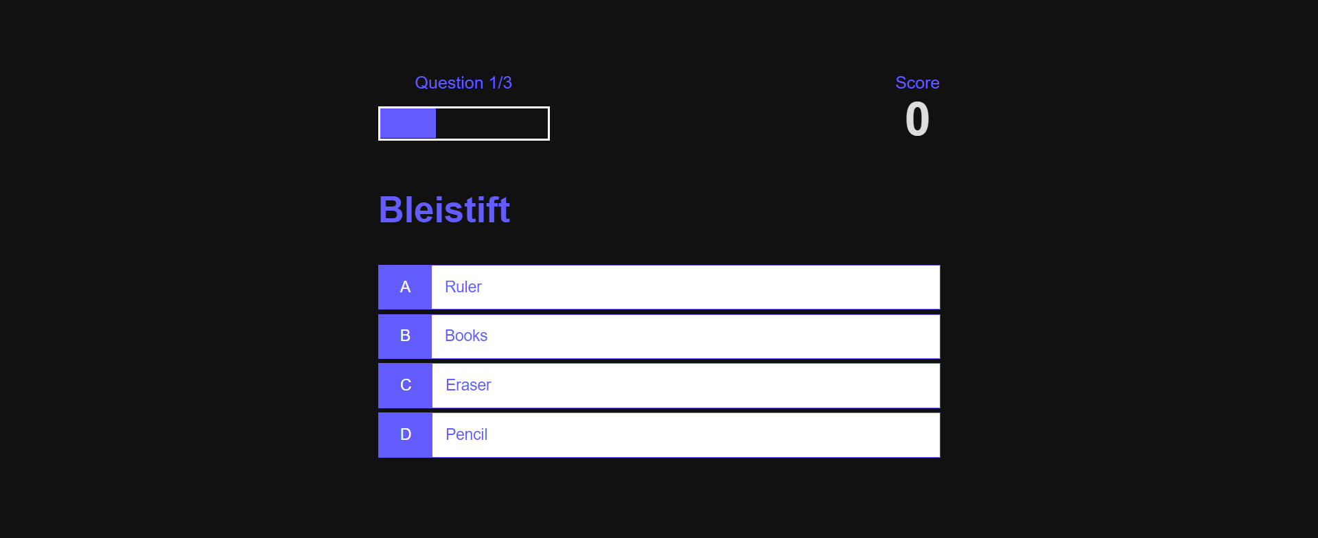Click the Score label
The image size is (1318, 538).
[x=917, y=83]
